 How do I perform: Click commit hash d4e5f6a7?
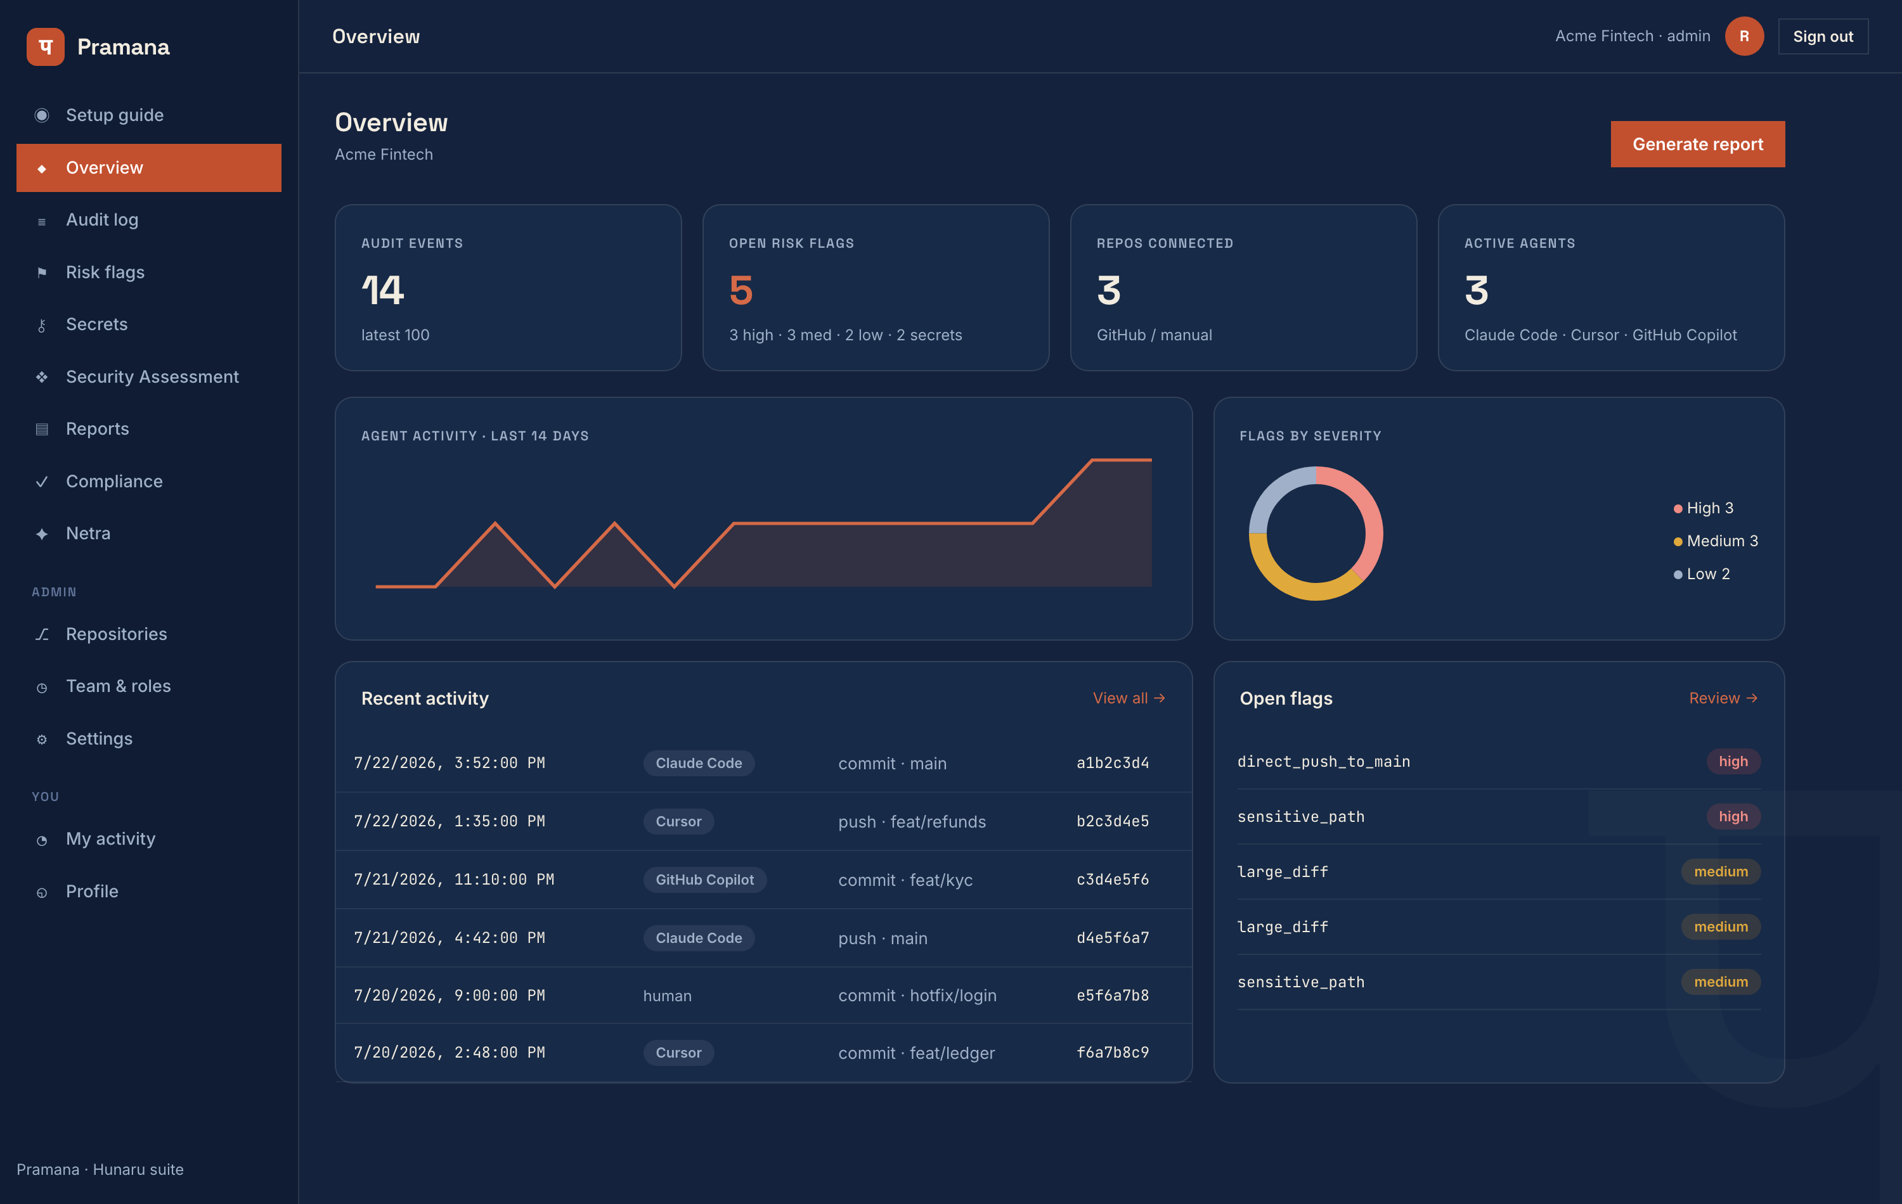(x=1112, y=938)
